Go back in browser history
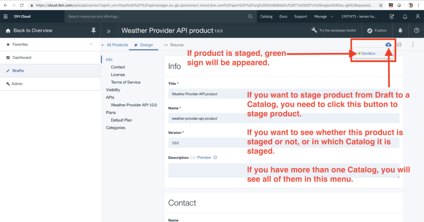Image resolution: width=424 pixels, height=222 pixels. click(5, 5)
